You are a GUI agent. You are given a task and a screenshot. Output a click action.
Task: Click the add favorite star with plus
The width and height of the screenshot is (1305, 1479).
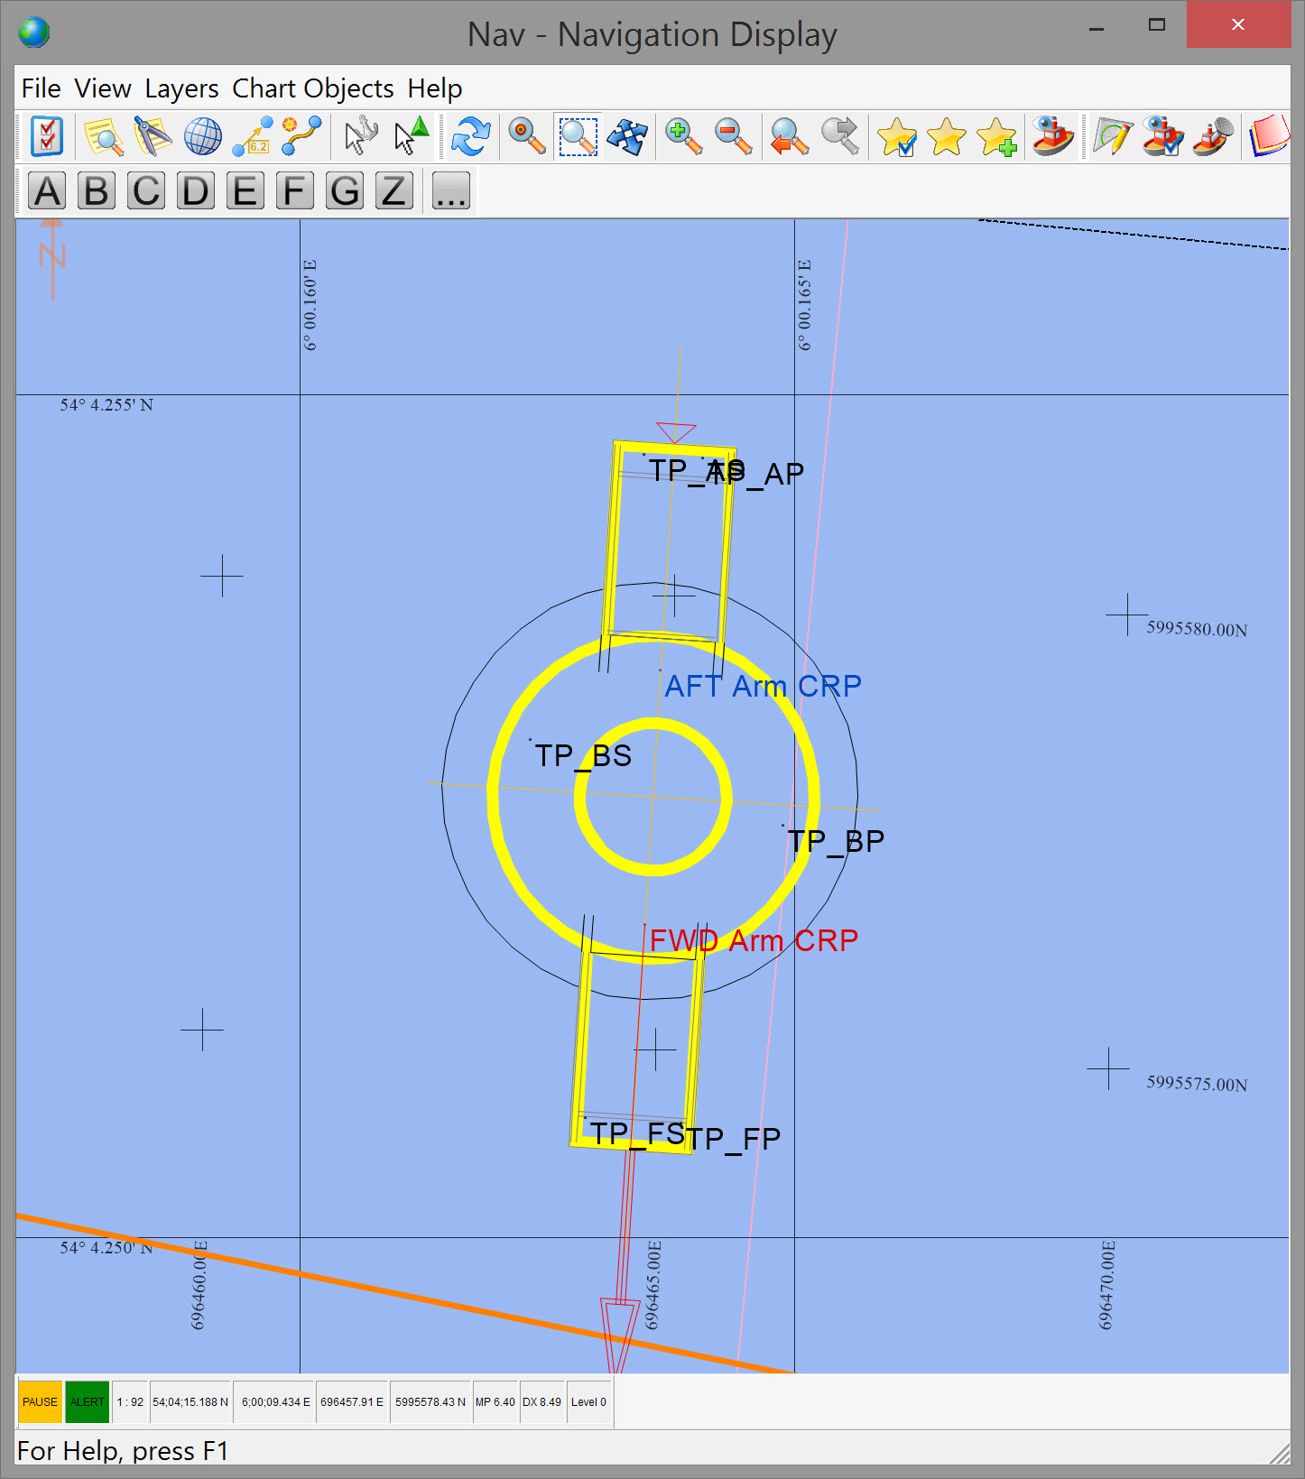point(996,136)
